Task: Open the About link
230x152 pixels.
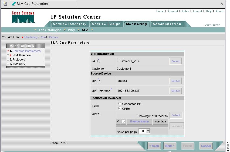Action: (x=219, y=11)
